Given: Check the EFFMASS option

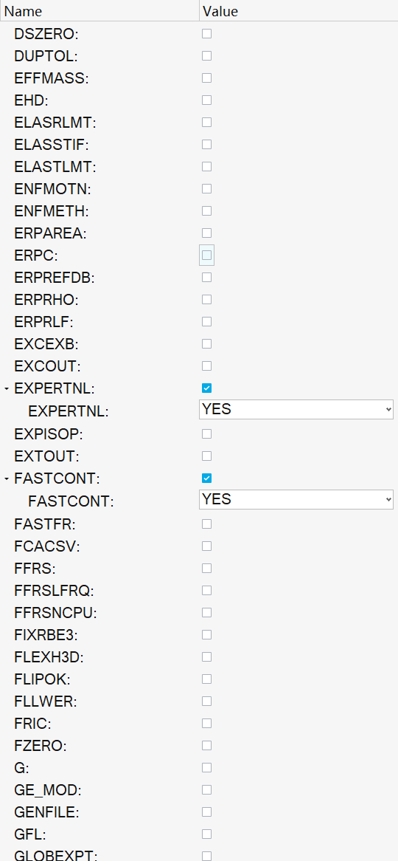Looking at the screenshot, I should point(206,78).
